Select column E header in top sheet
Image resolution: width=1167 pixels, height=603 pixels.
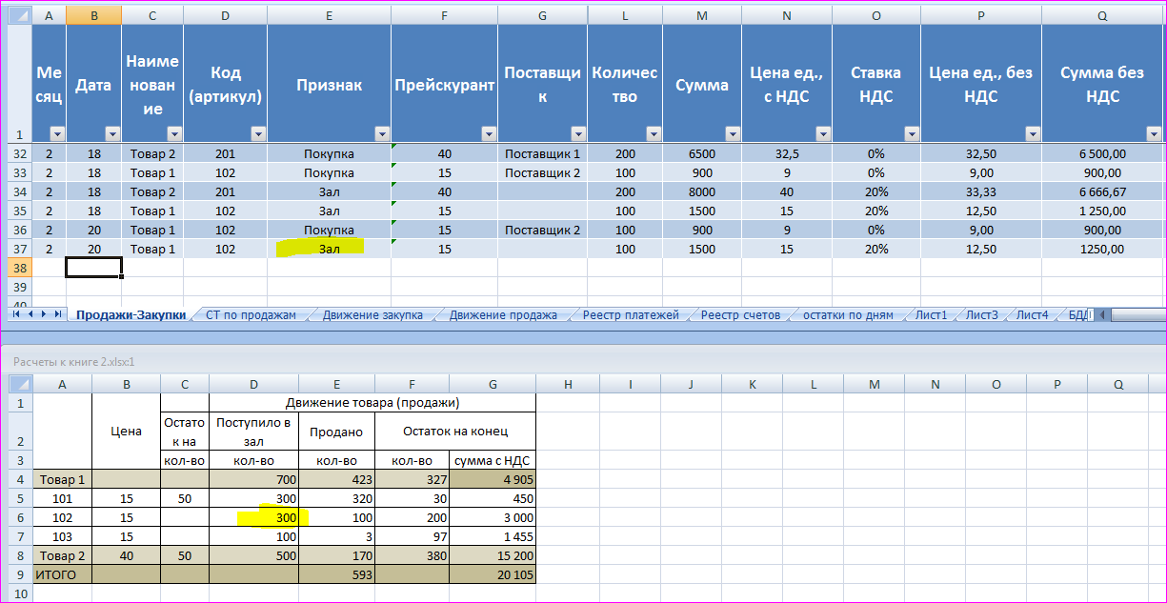tap(329, 15)
